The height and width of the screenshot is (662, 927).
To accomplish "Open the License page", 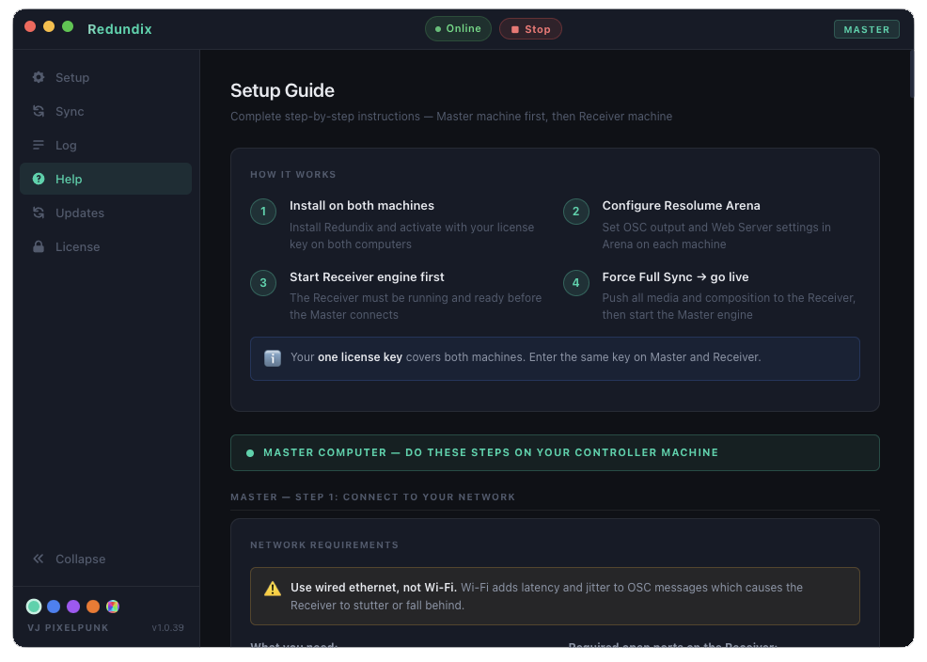I will 106,246.
